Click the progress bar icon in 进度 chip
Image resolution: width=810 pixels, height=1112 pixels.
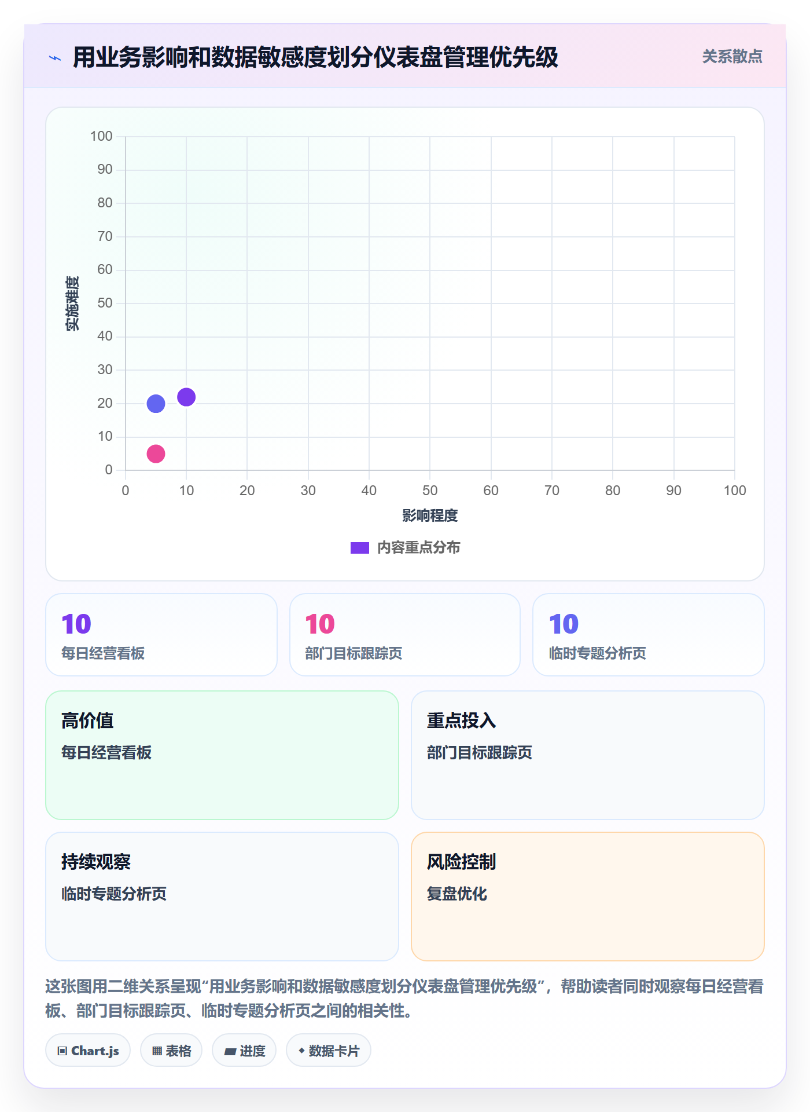pyautogui.click(x=230, y=1052)
